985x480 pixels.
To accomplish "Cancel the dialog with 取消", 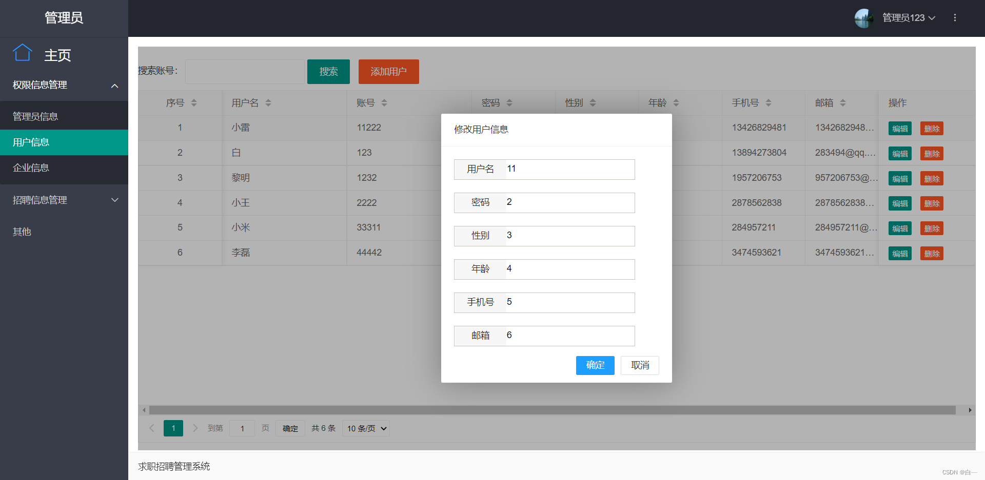I will (x=640, y=365).
